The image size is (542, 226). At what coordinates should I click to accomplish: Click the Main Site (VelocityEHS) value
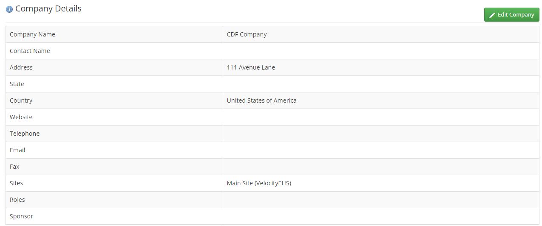(x=259, y=183)
